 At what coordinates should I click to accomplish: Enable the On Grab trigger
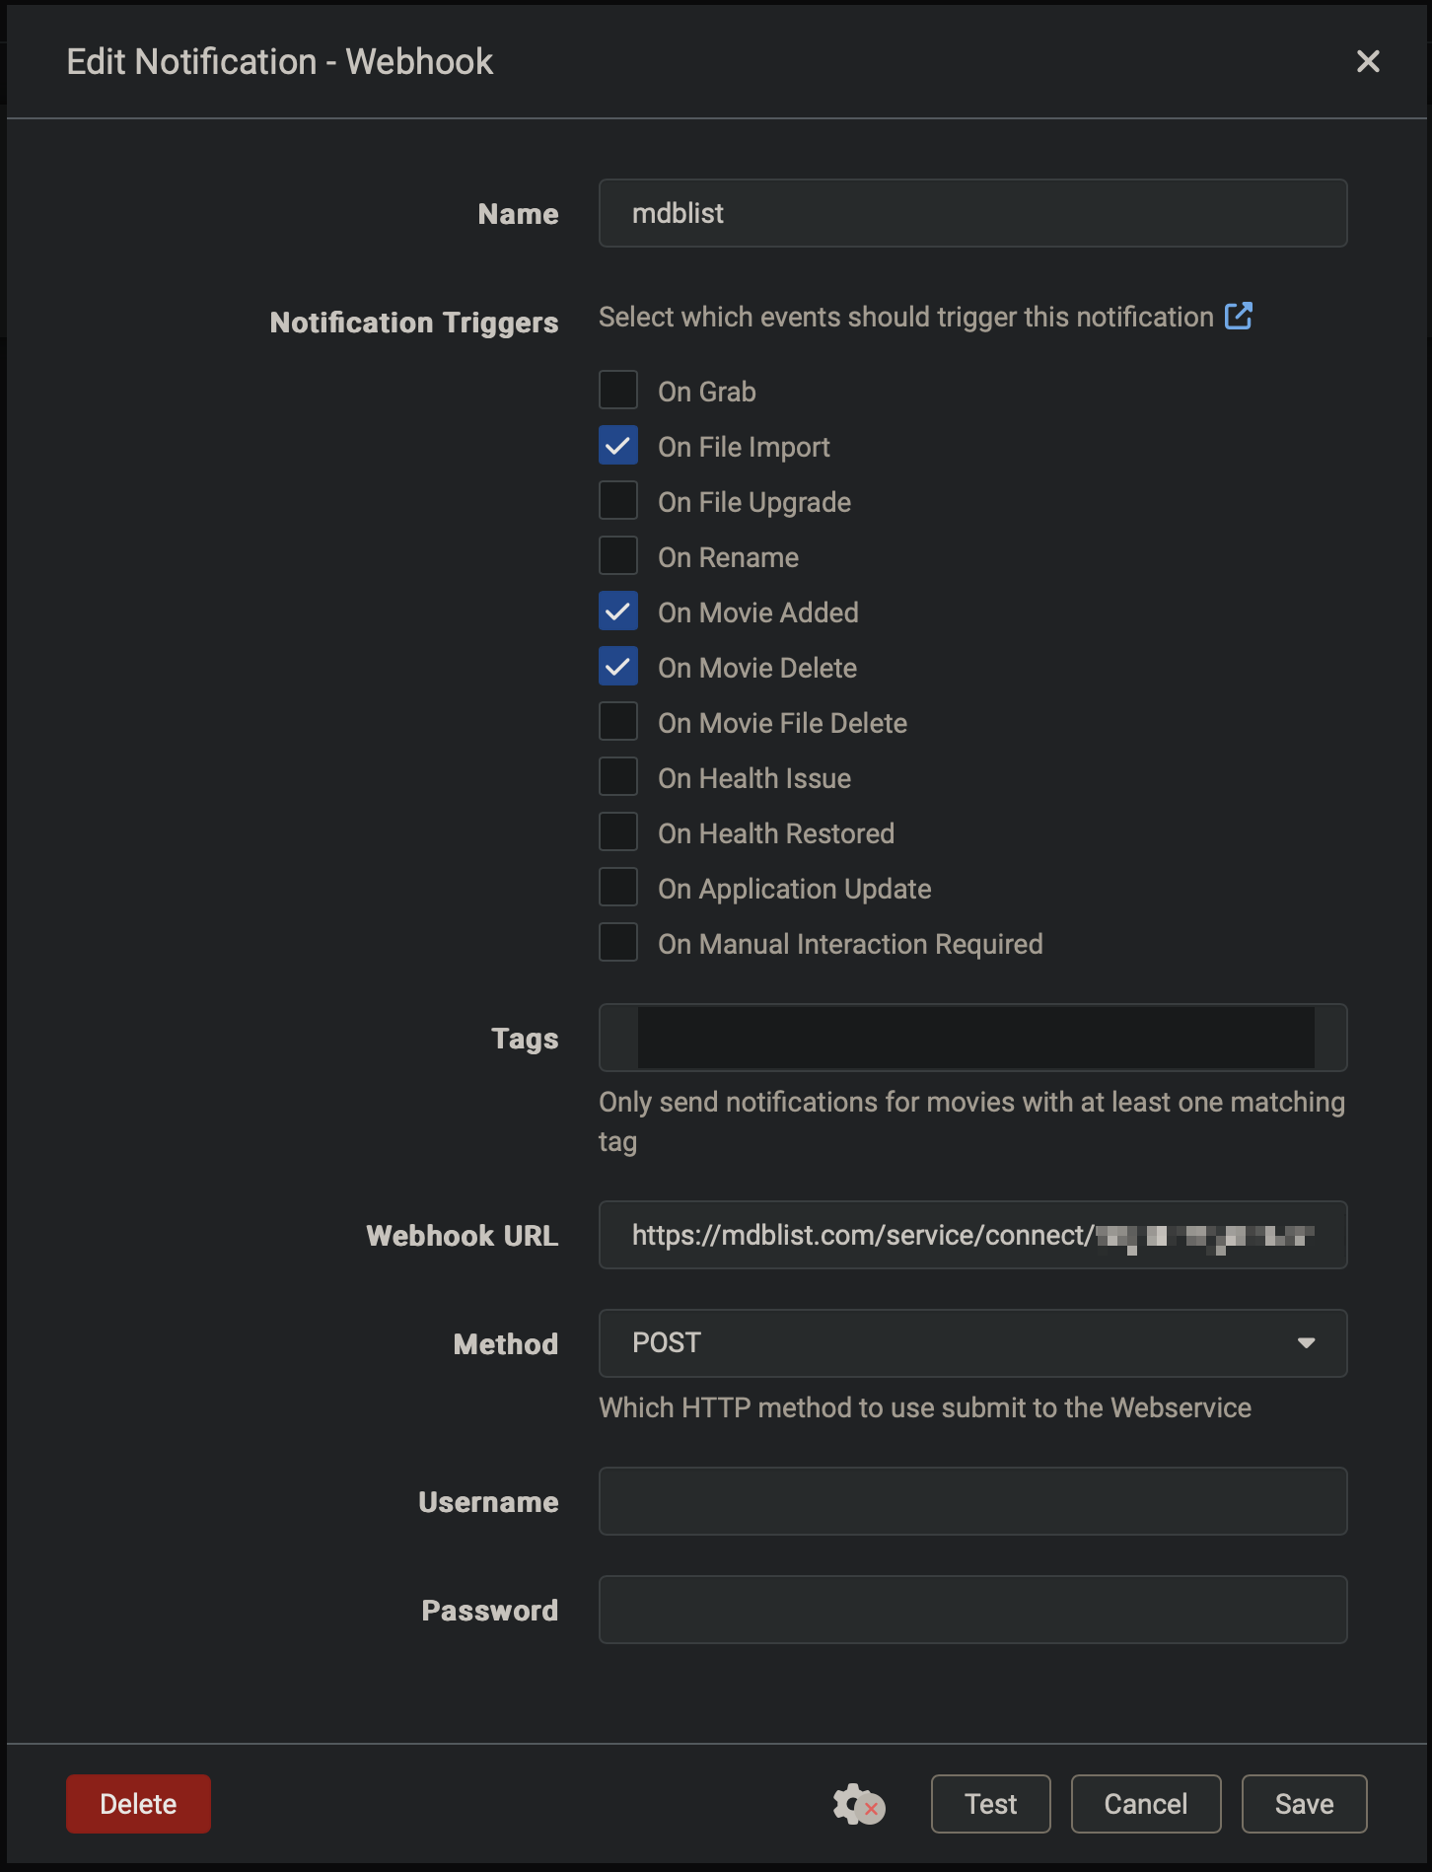618,390
